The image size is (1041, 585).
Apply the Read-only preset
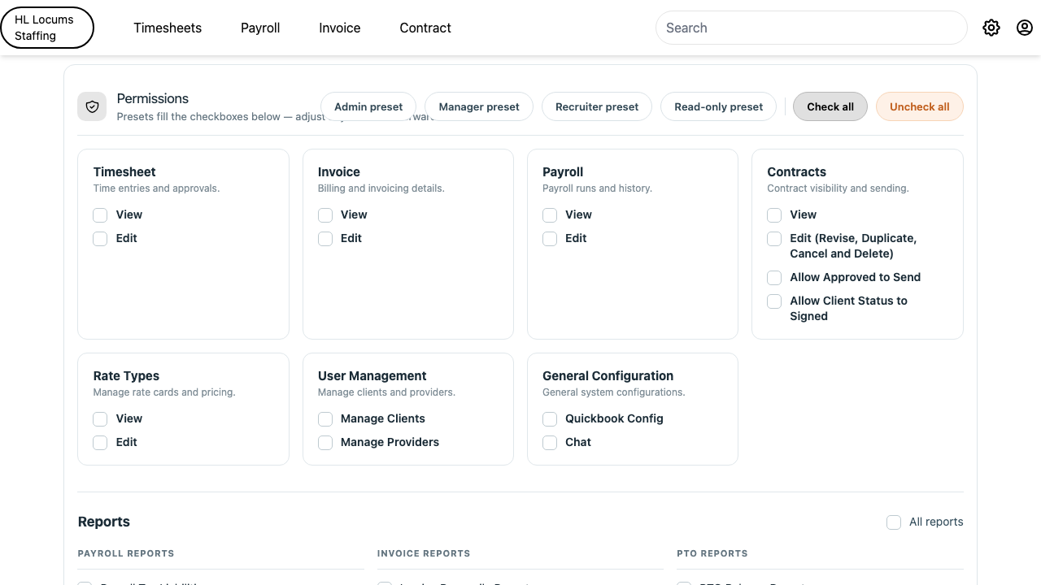coord(719,106)
